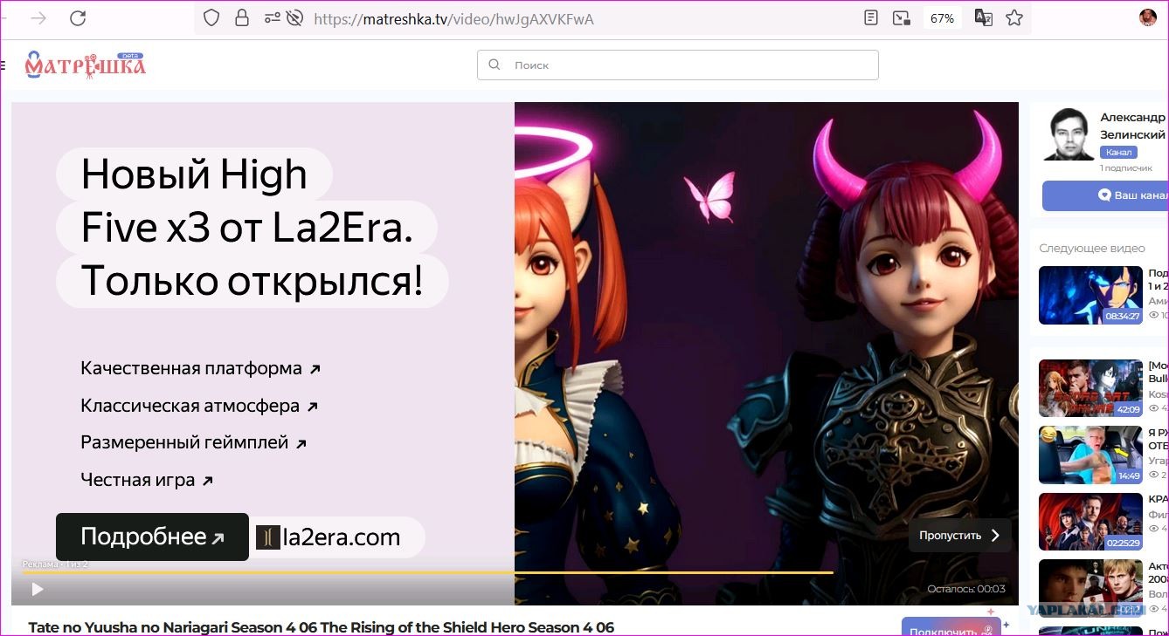Select the matreshka.tv address bar URL
The width and height of the screenshot is (1169, 636).
pos(453,19)
